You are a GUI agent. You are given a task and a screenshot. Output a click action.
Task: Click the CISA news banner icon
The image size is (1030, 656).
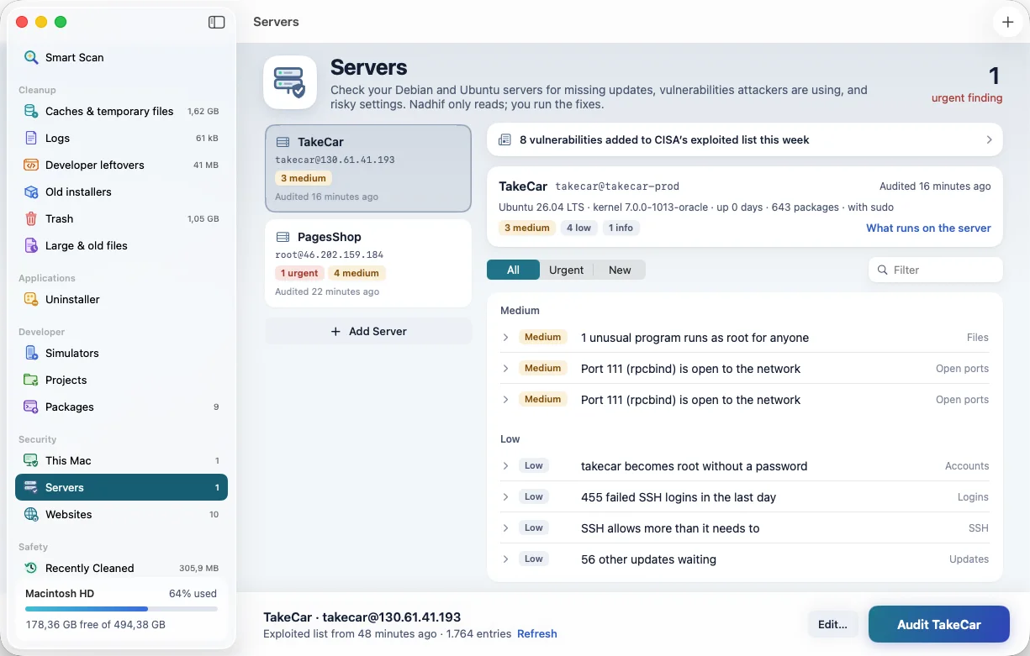[x=505, y=139]
